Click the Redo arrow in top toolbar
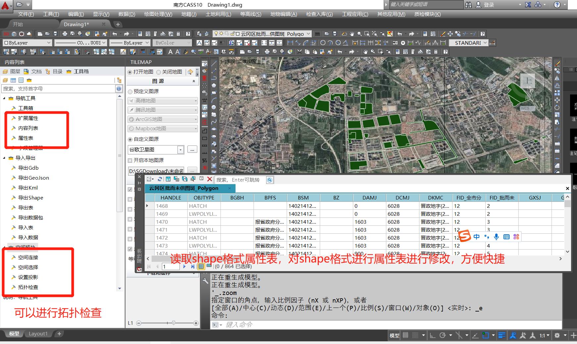This screenshot has width=577, height=344. [126, 34]
